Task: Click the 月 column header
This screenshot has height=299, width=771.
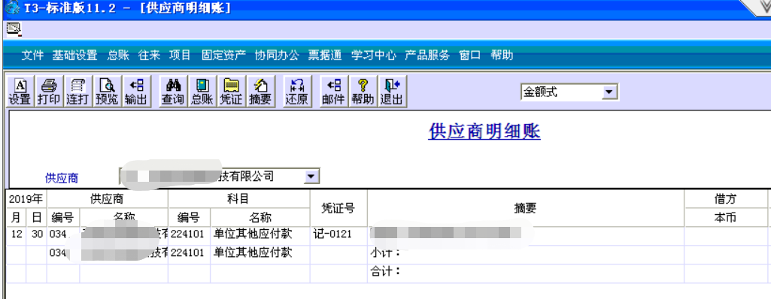Action: [17, 217]
